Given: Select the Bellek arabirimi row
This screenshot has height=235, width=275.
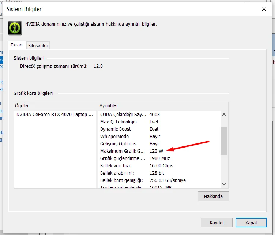Looking at the screenshot, I should [x=159, y=173].
